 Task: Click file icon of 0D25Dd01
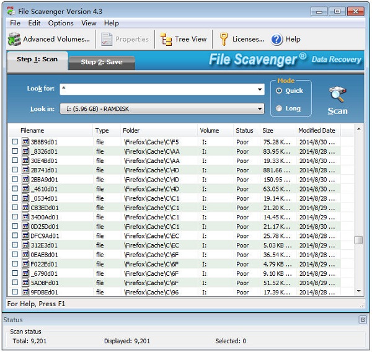25,226
